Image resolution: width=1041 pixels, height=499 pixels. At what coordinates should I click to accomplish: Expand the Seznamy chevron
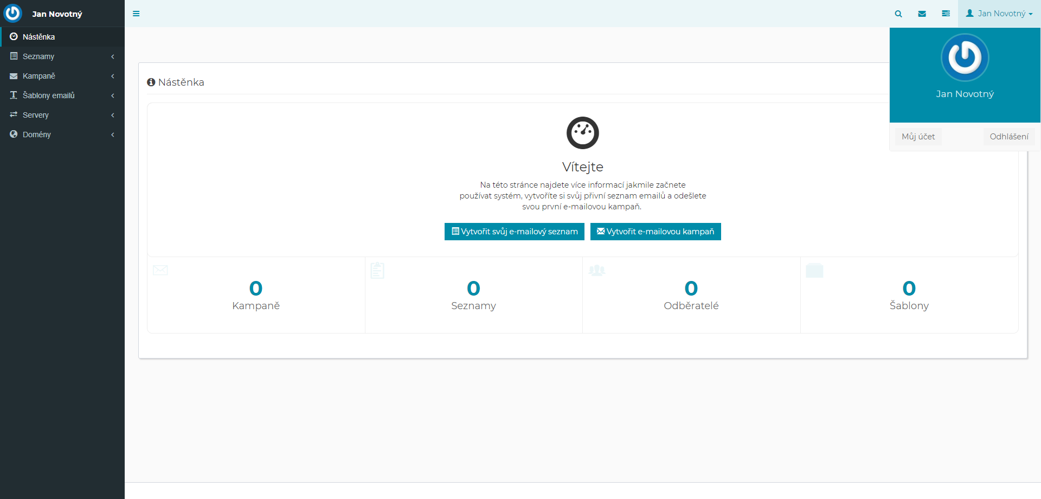(x=113, y=56)
